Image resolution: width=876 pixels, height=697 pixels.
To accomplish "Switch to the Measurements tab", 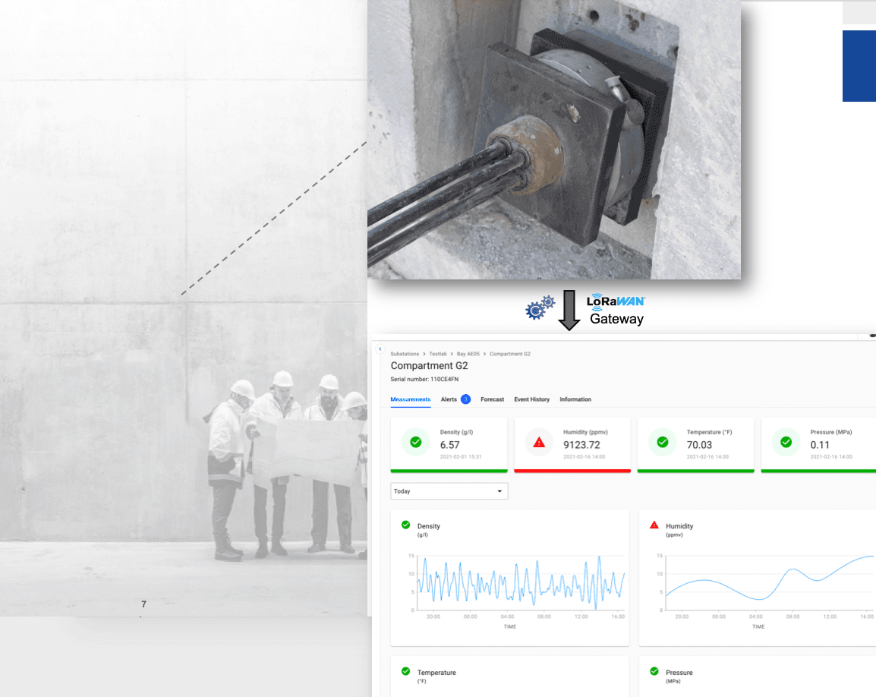I will (x=411, y=399).
